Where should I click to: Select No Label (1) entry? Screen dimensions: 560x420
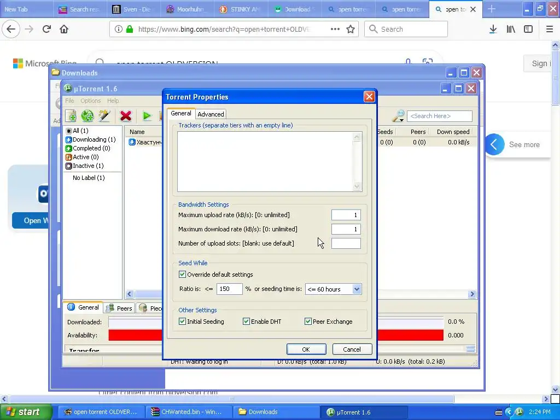tap(89, 178)
